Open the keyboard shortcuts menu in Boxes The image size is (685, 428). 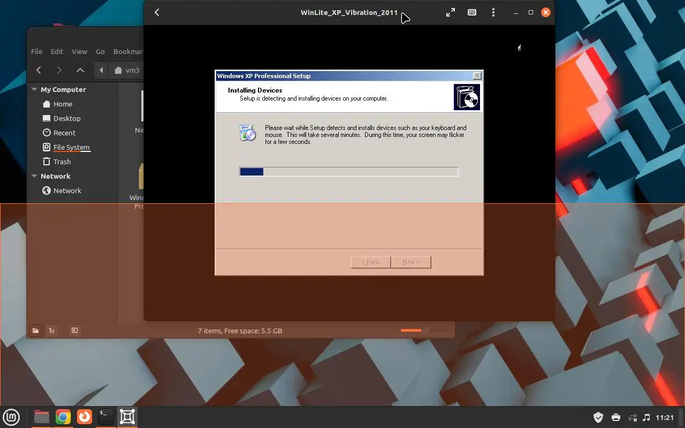click(x=472, y=12)
